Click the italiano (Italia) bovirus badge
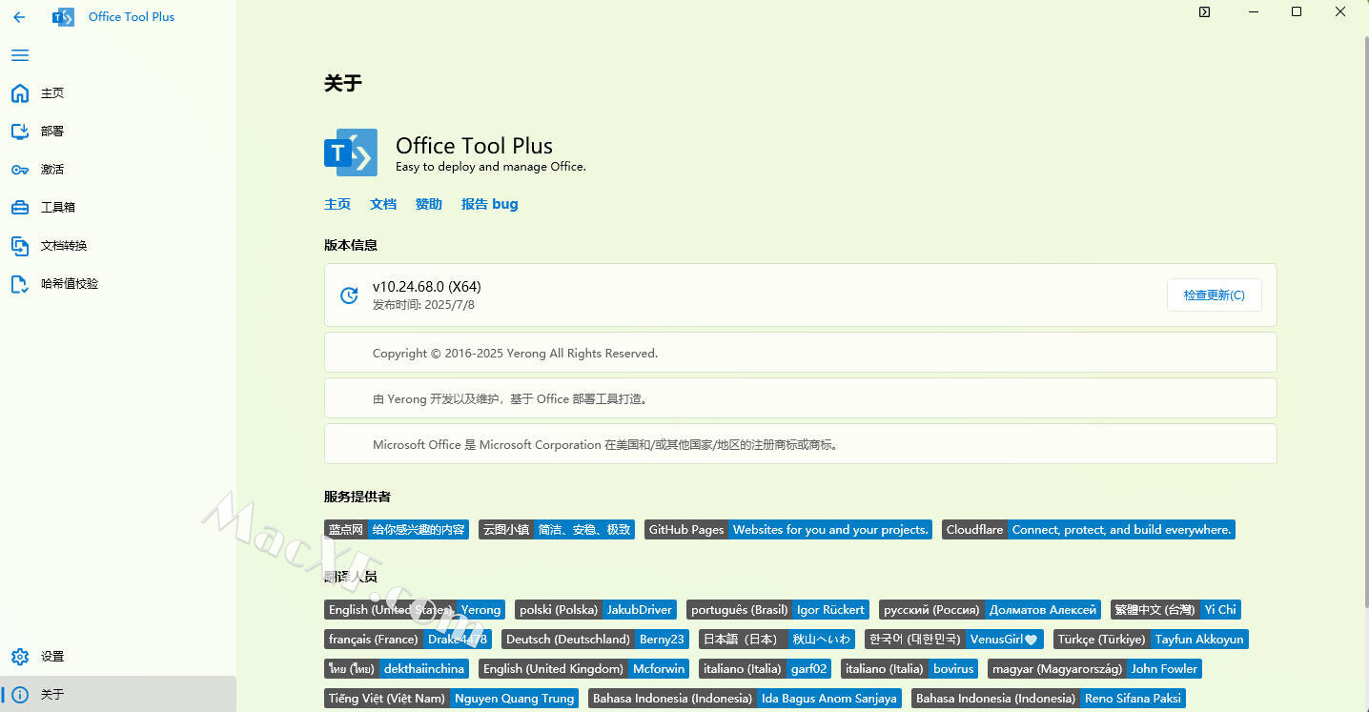The image size is (1369, 712). (909, 669)
